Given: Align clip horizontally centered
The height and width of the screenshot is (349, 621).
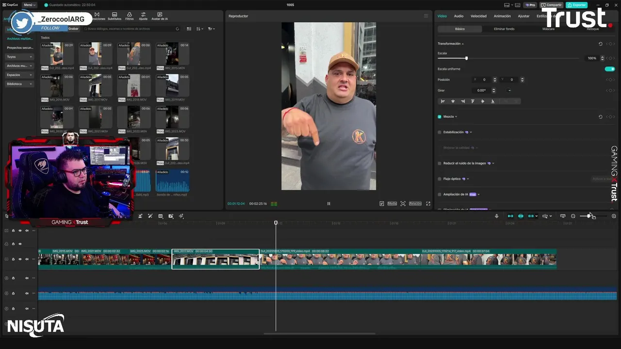Looking at the screenshot, I should click(x=453, y=101).
